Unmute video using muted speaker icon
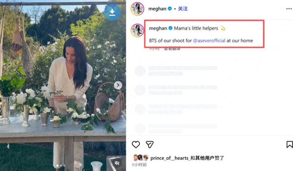 pos(117,163)
